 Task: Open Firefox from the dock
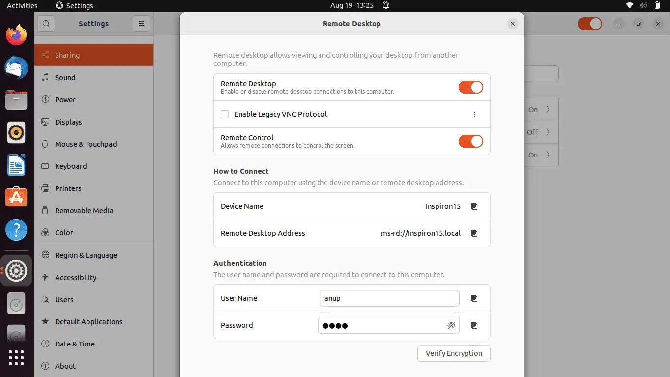[16, 35]
